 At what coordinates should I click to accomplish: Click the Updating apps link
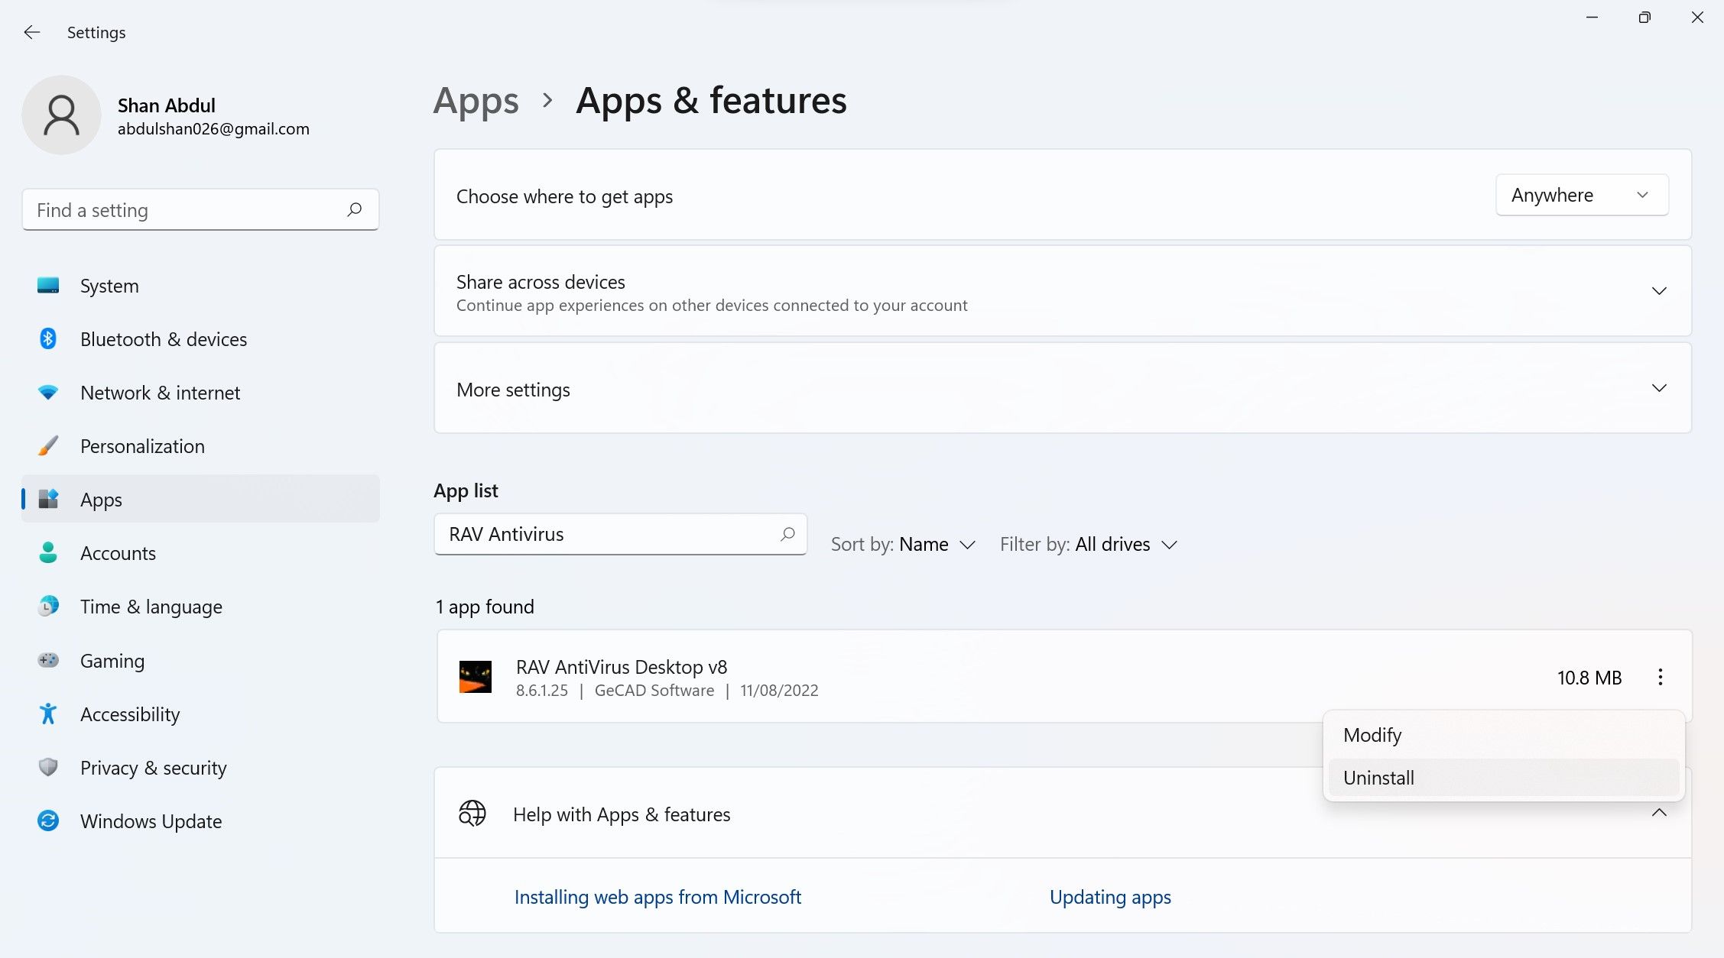click(1110, 895)
